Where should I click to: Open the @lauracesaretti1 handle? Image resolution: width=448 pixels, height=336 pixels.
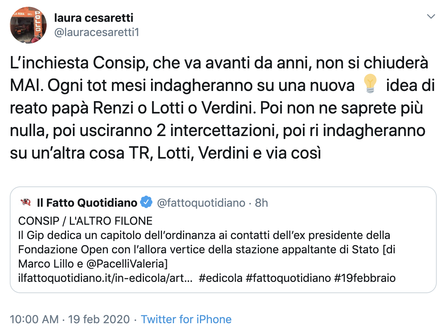97,32
